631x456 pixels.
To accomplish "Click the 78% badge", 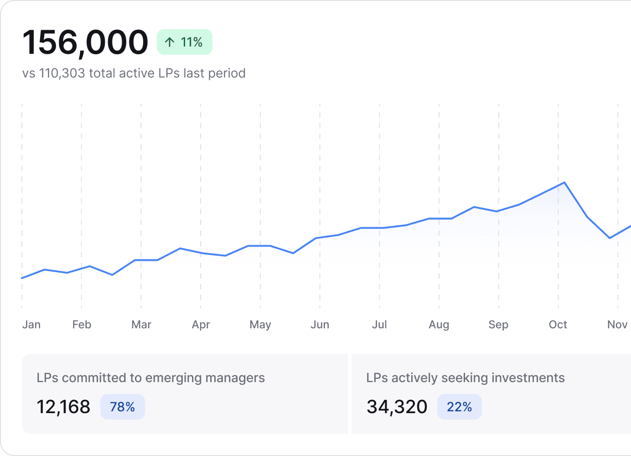I will 122,407.
